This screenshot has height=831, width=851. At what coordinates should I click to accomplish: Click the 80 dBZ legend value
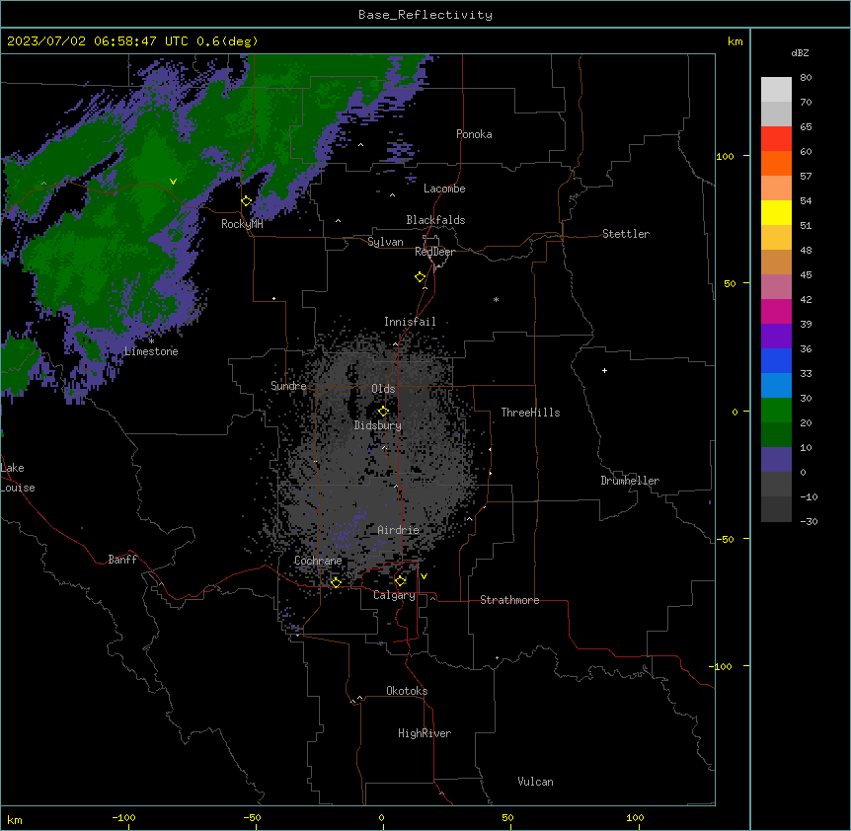[806, 78]
